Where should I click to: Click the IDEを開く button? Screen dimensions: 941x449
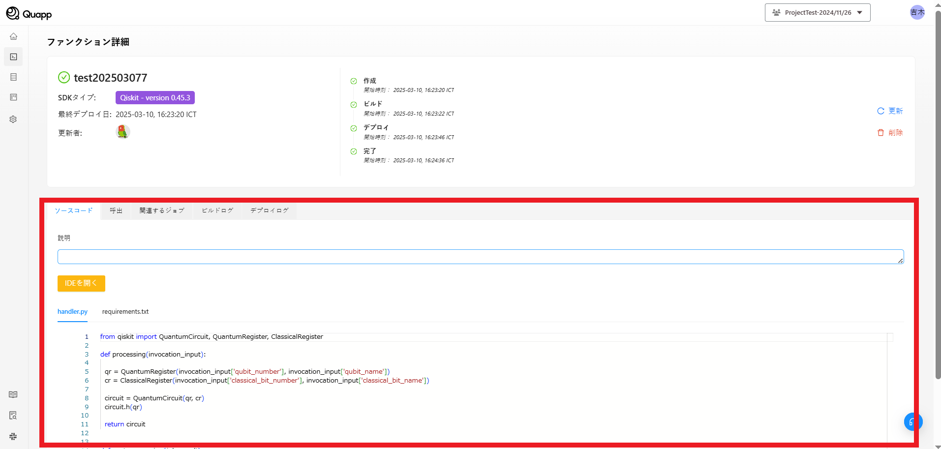(x=81, y=283)
